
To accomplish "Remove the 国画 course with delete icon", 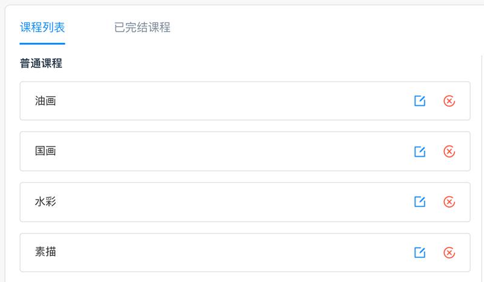I will coord(449,151).
